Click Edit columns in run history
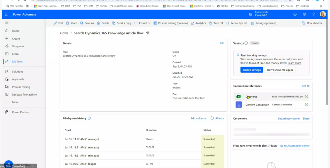Screen dimensions: 330x168 (199, 118)
